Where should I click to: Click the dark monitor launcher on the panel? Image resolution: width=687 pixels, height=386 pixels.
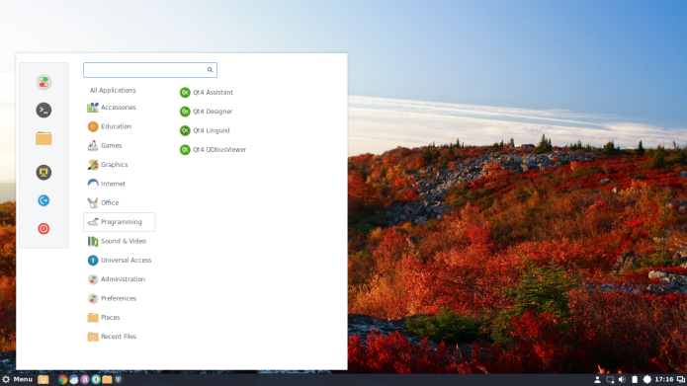click(119, 379)
